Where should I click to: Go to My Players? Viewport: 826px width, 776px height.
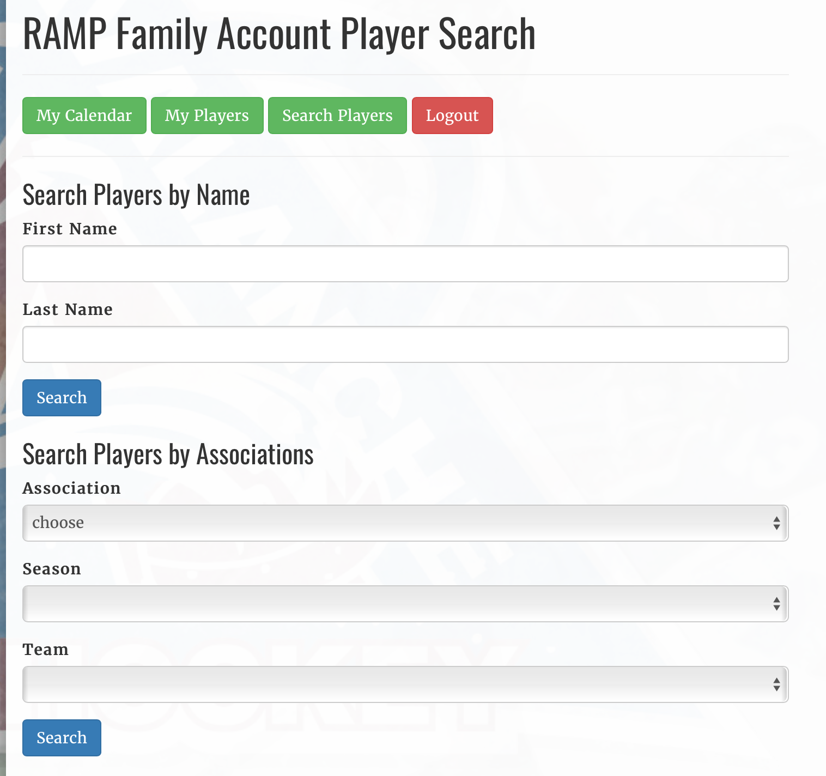(x=207, y=116)
